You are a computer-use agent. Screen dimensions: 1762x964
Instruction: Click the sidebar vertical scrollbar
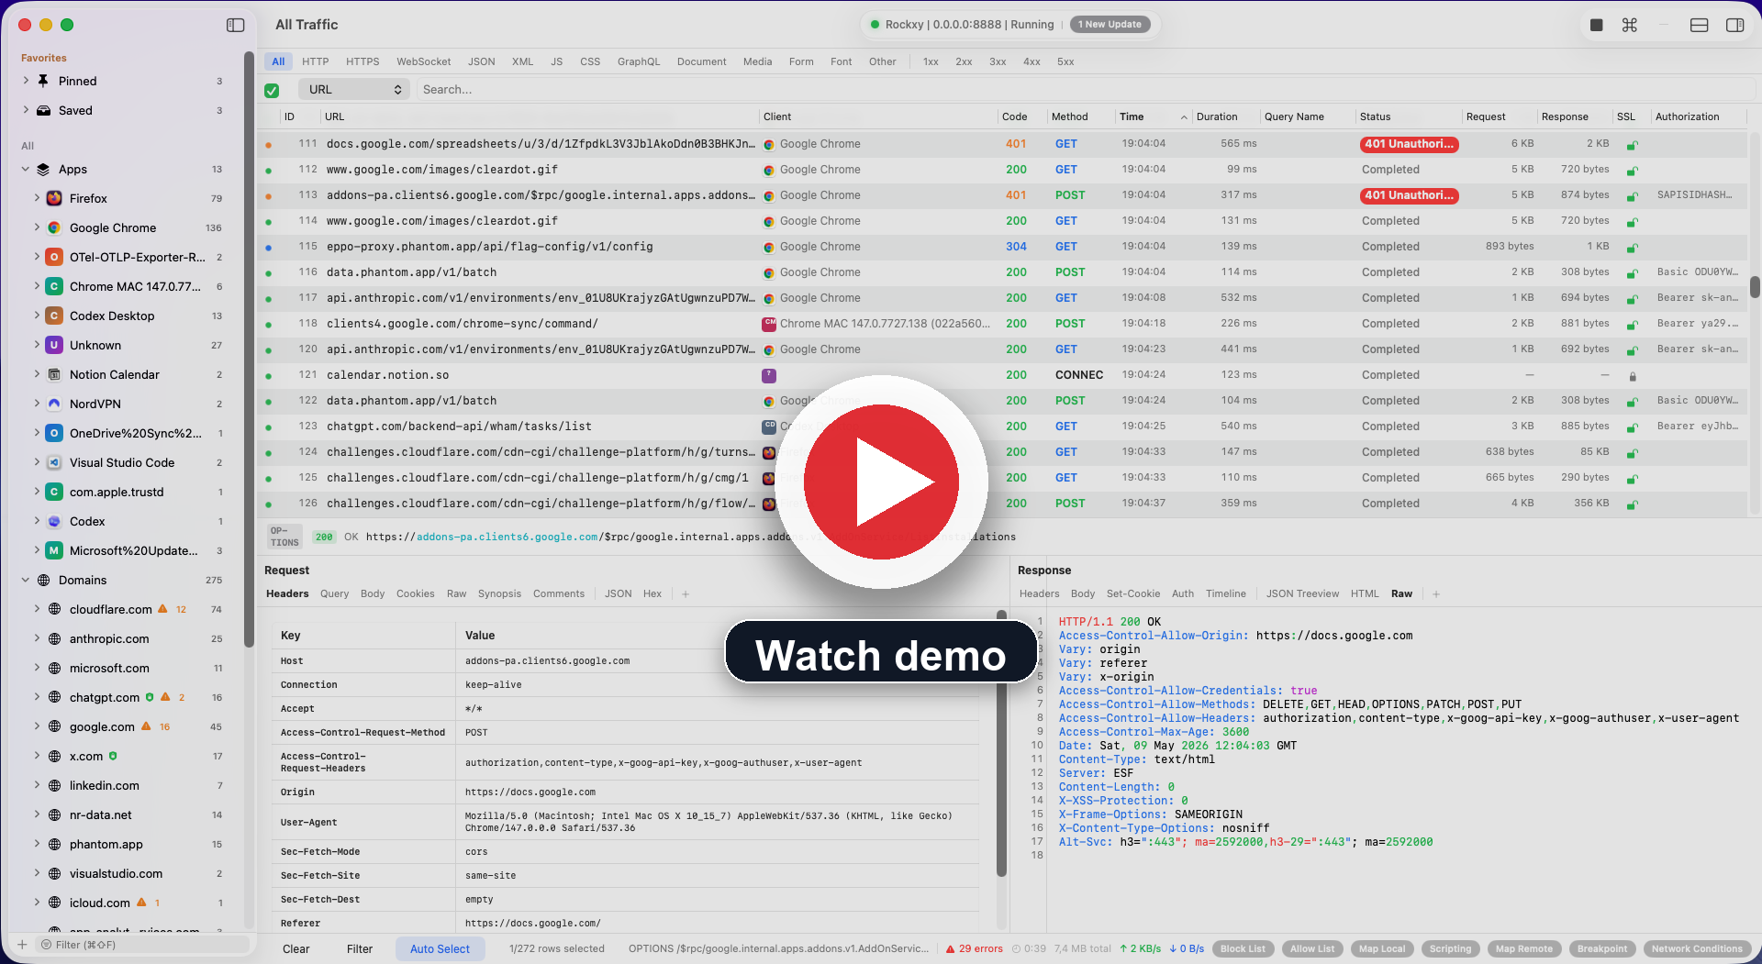(249, 349)
